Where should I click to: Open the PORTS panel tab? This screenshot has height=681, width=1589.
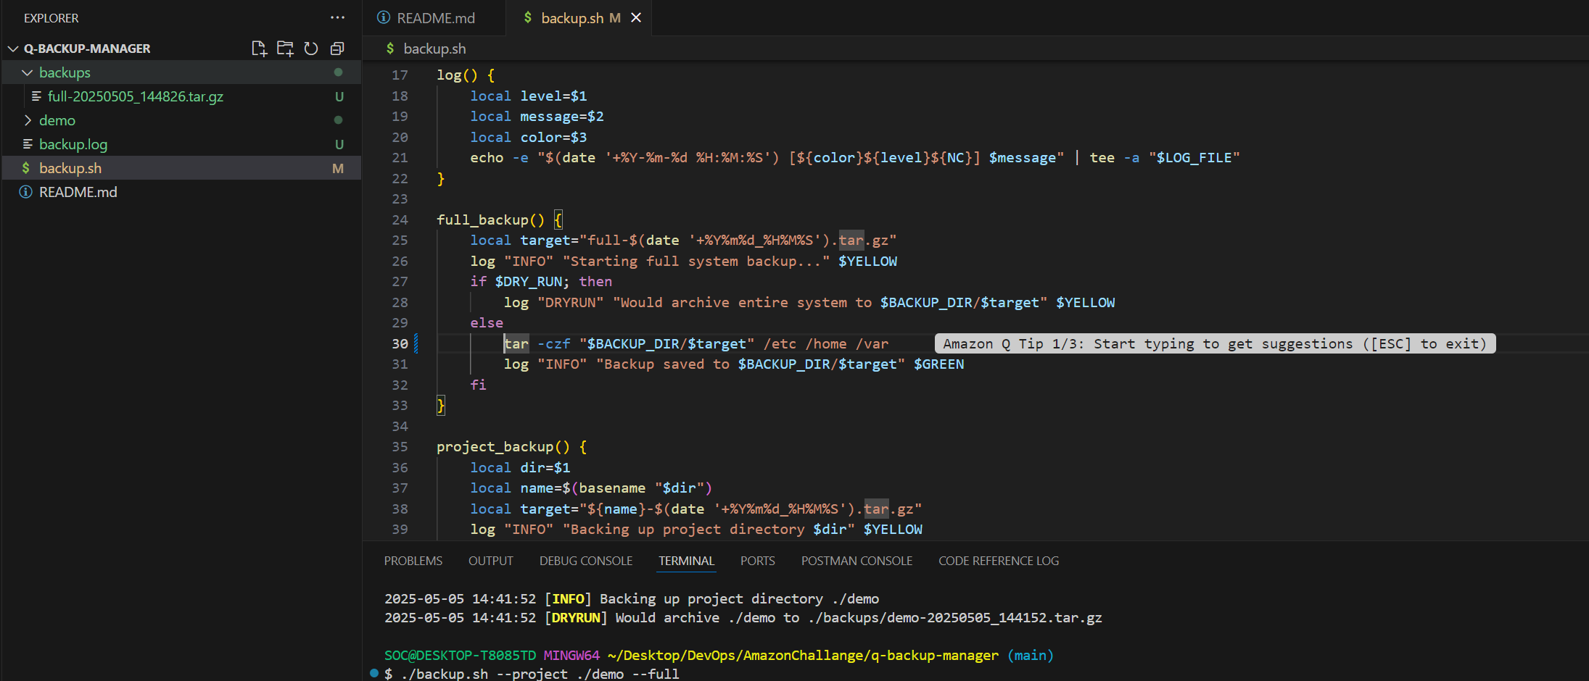pyautogui.click(x=758, y=561)
